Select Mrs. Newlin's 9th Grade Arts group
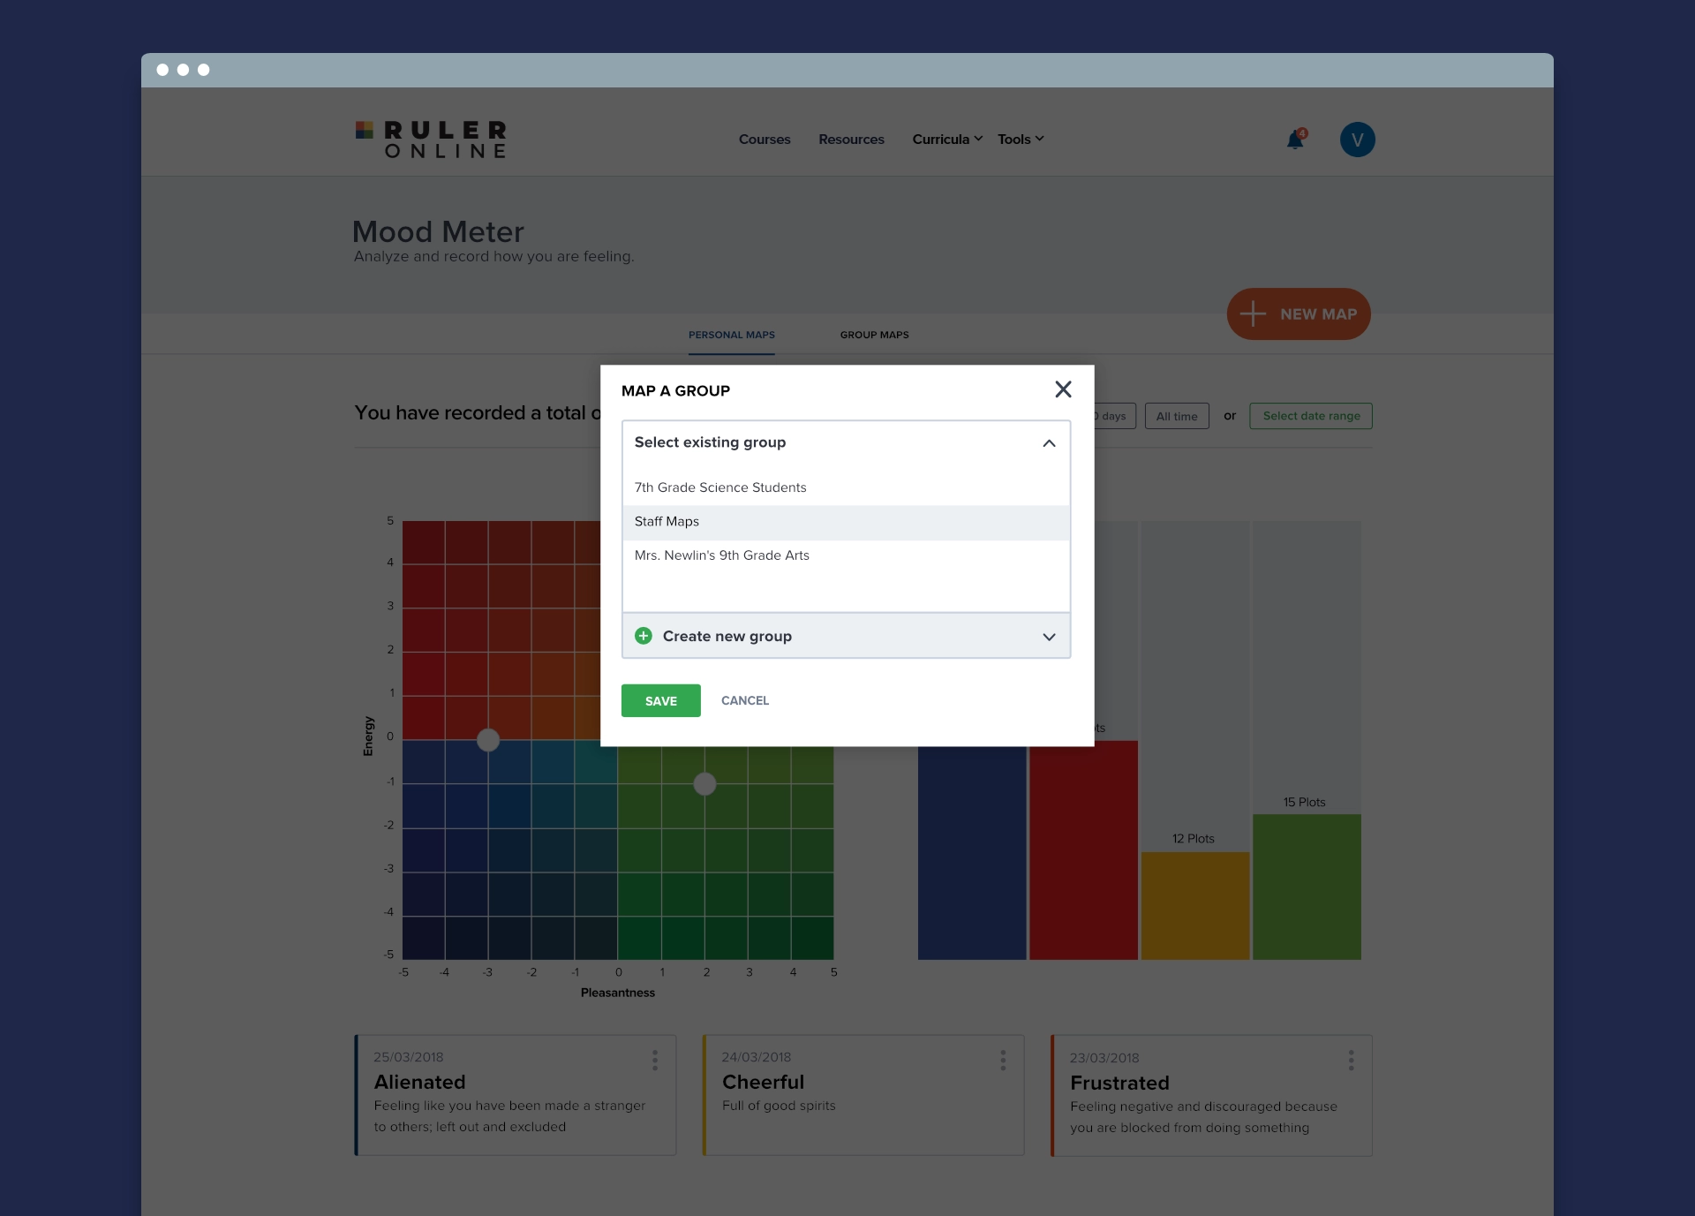Viewport: 1695px width, 1216px height. (x=846, y=555)
